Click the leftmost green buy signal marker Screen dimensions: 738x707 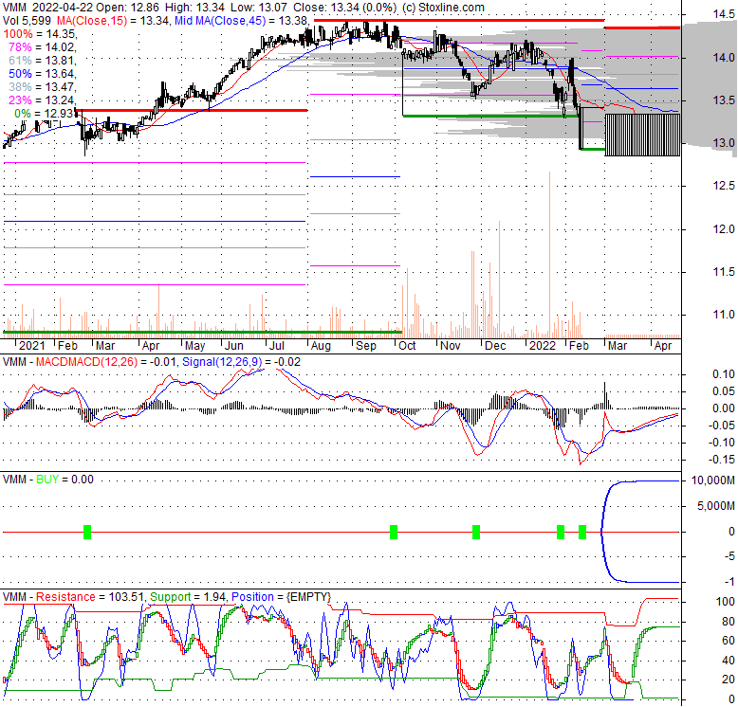tap(87, 532)
